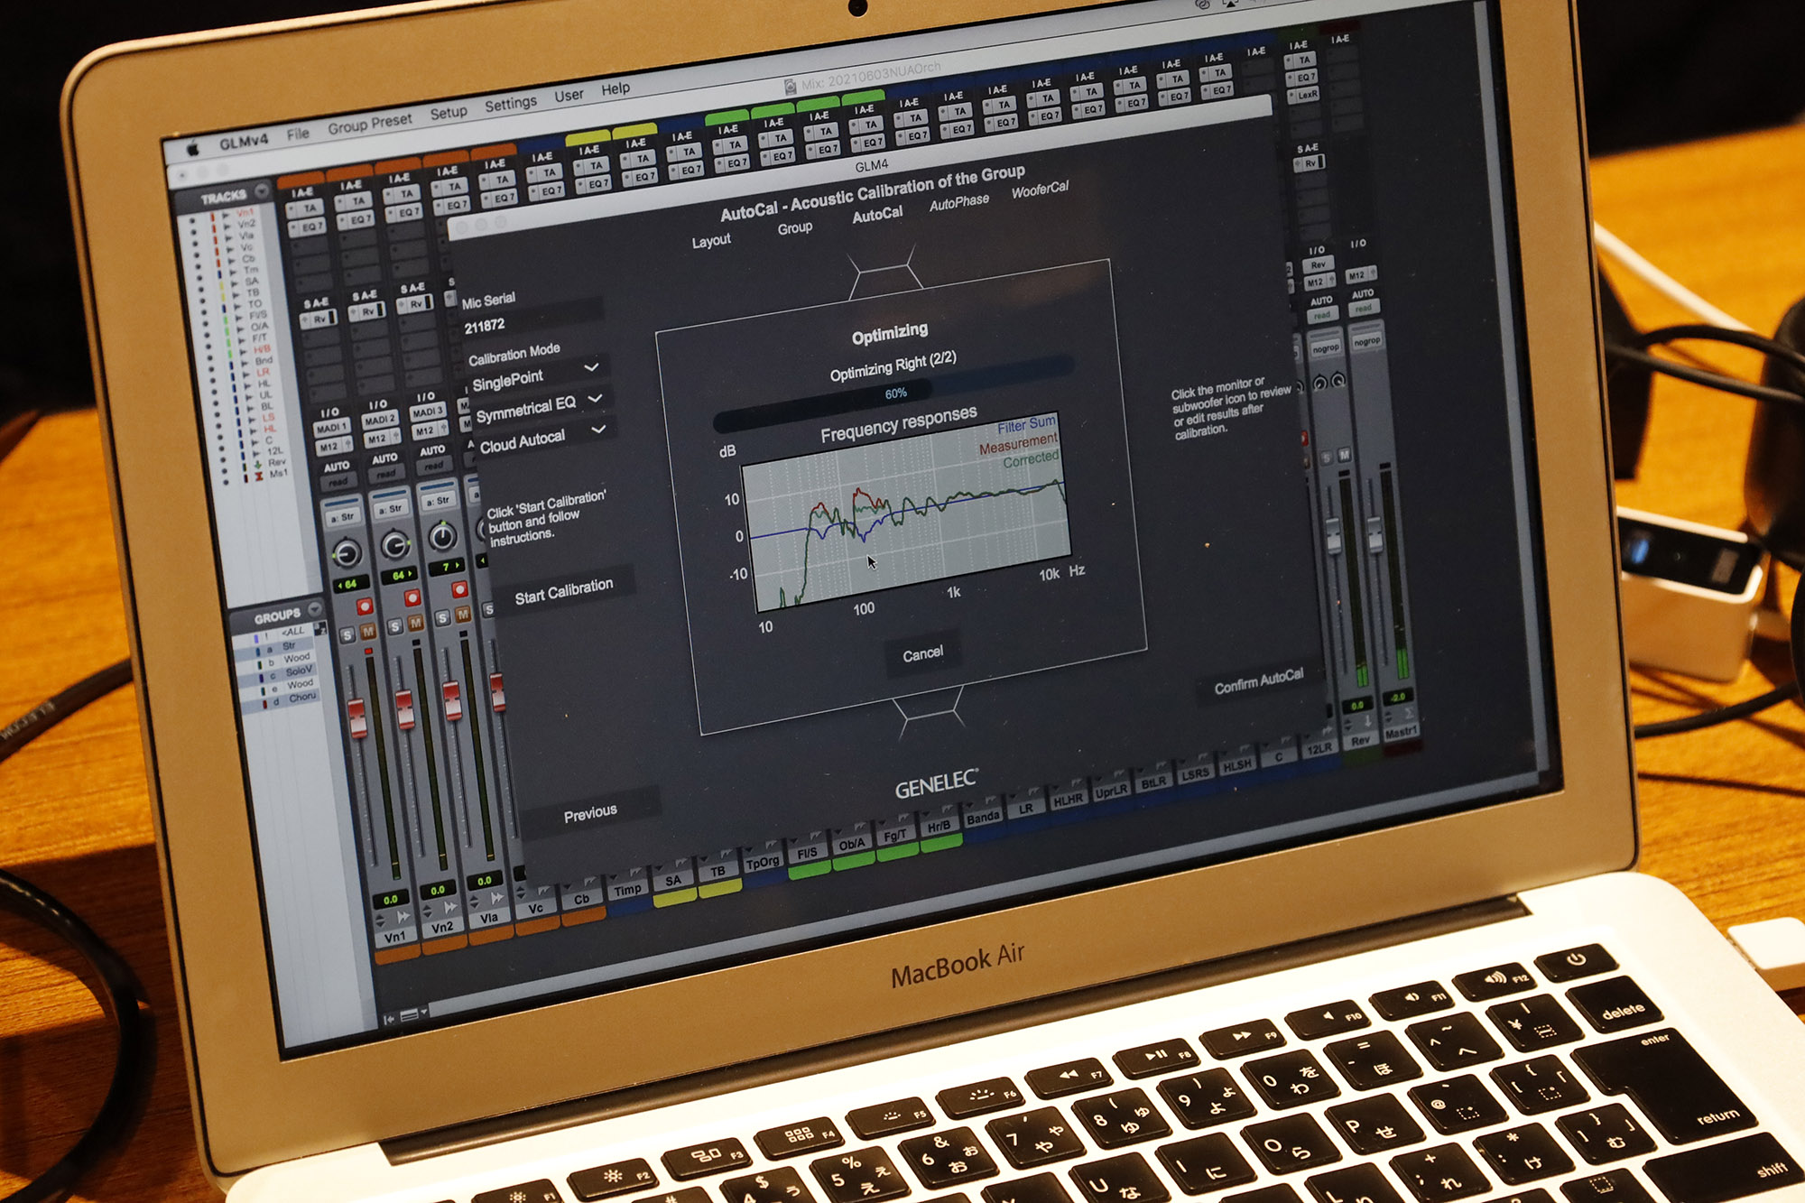
Task: Record-enable the Vn2 track
Action: tap(412, 597)
